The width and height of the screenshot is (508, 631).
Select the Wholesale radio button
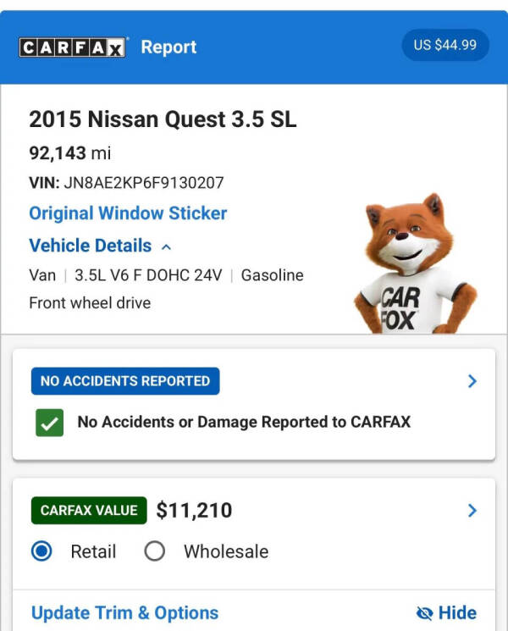[x=154, y=551]
